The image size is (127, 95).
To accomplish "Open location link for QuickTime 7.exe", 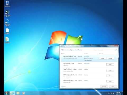I will (x=87, y=64).
